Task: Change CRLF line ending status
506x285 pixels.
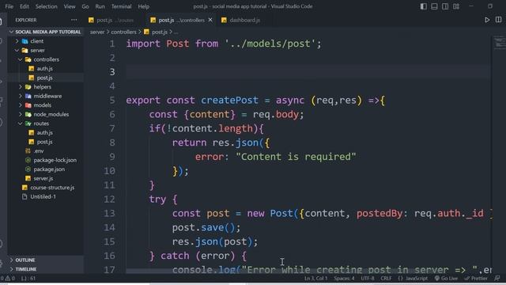Action: tap(386, 278)
